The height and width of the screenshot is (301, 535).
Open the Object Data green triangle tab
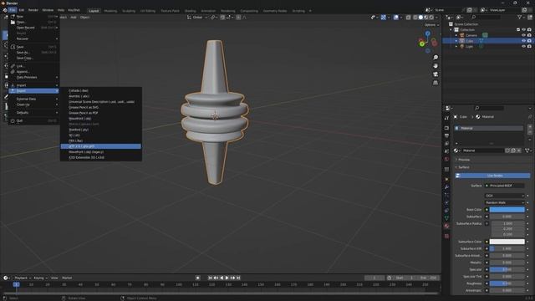(446, 217)
